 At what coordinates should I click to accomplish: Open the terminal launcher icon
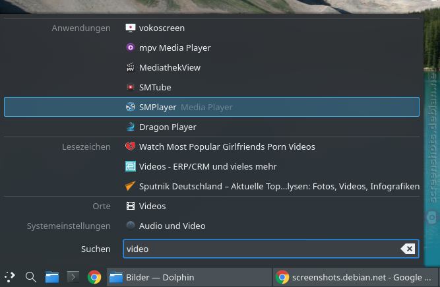[x=73, y=277]
